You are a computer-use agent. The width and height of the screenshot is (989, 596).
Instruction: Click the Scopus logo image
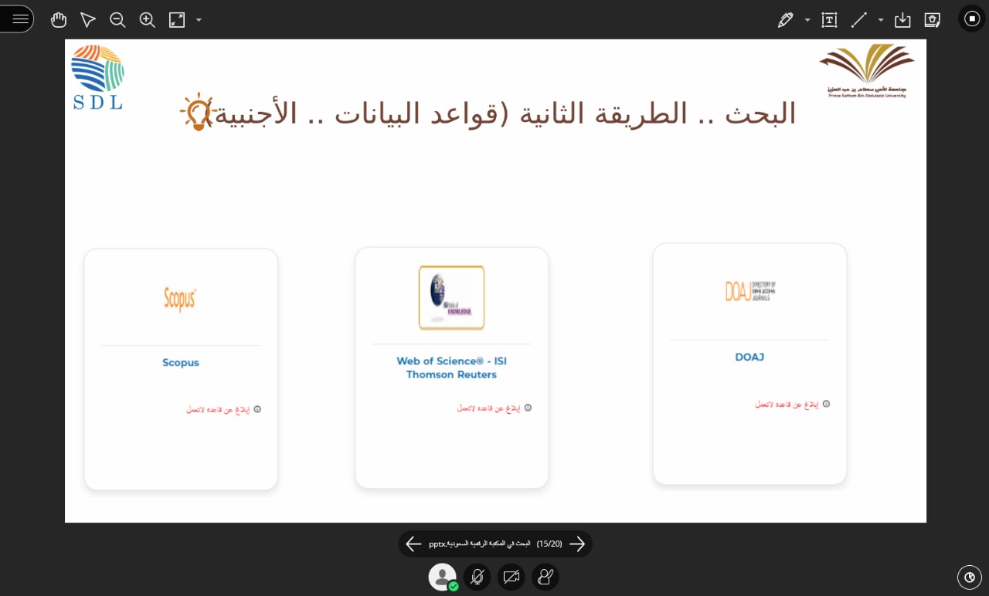pyautogui.click(x=180, y=298)
